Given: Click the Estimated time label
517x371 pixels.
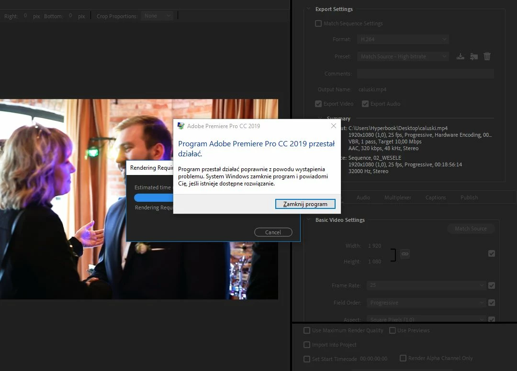Looking at the screenshot, I should click(153, 187).
